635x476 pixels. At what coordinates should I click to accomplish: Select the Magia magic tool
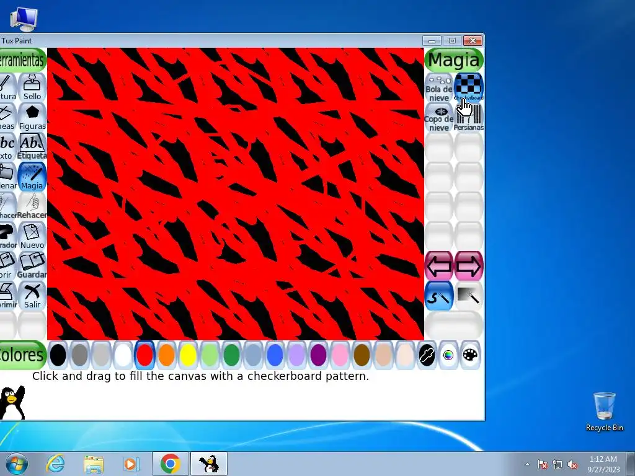click(32, 177)
